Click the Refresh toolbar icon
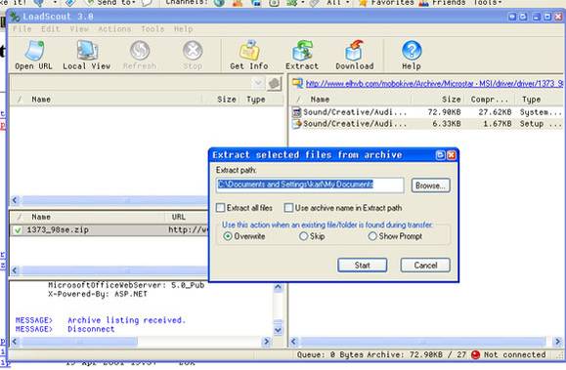 pos(140,55)
